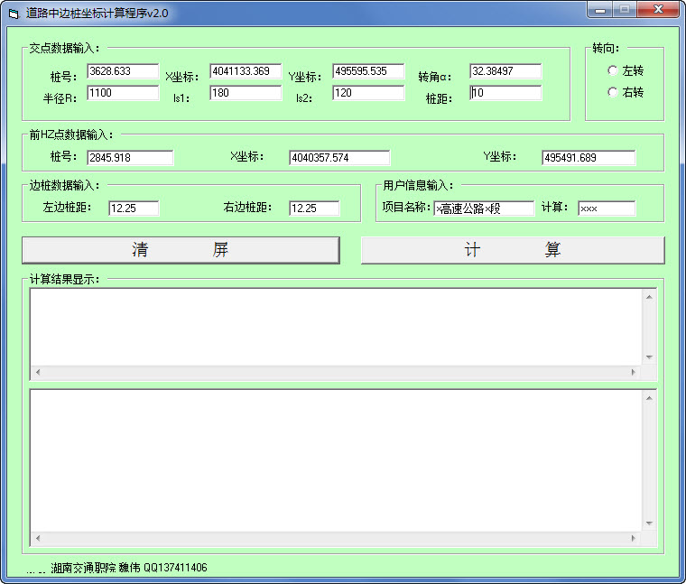The width and height of the screenshot is (686, 584).
Task: Click the 转向 group label
Action: tap(606, 48)
